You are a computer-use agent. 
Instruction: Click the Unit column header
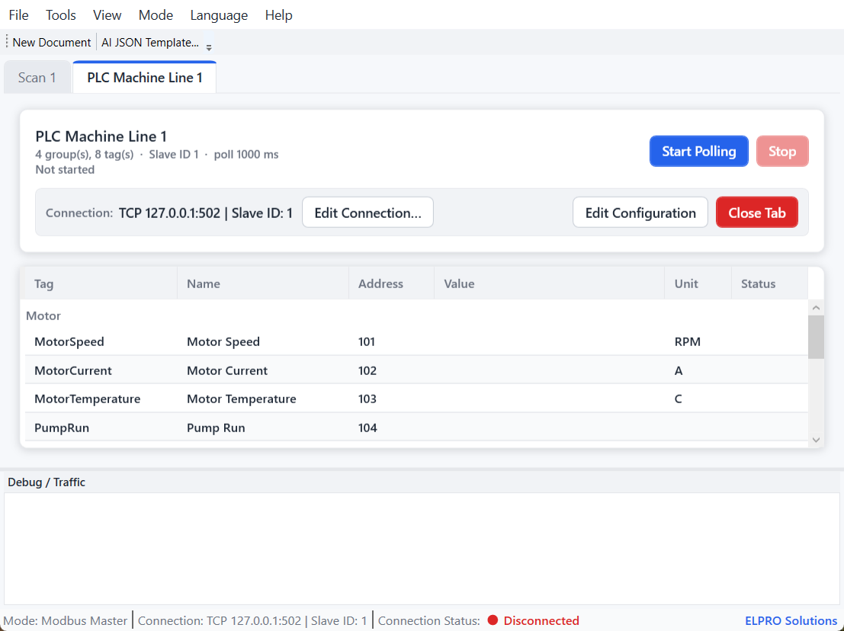coord(698,283)
